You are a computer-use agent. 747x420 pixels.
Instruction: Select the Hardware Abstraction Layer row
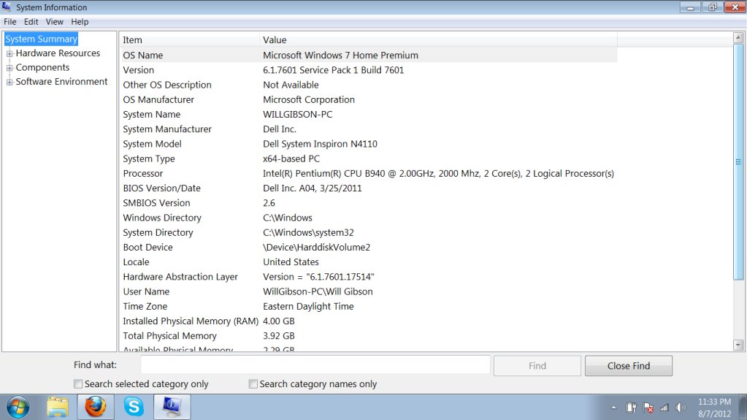[369, 277]
